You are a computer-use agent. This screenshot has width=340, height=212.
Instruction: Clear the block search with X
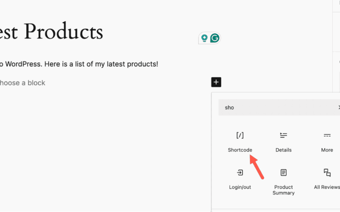(339, 107)
